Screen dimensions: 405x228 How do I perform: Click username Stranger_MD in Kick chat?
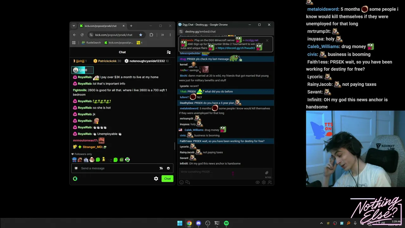click(x=92, y=147)
